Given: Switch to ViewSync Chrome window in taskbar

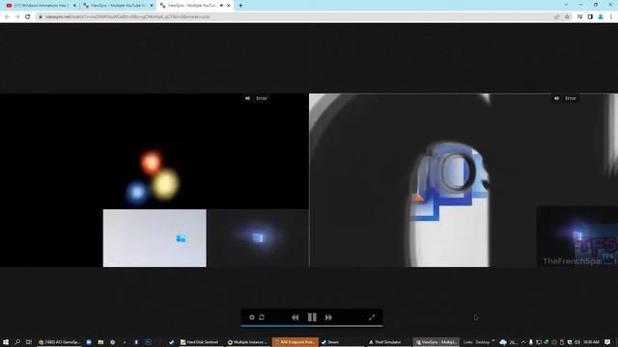Looking at the screenshot, I should coord(435,342).
